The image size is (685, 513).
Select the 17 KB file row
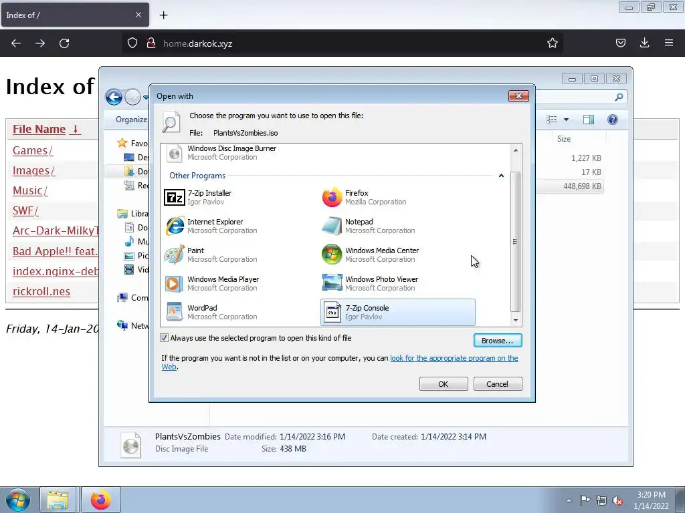tap(570, 172)
